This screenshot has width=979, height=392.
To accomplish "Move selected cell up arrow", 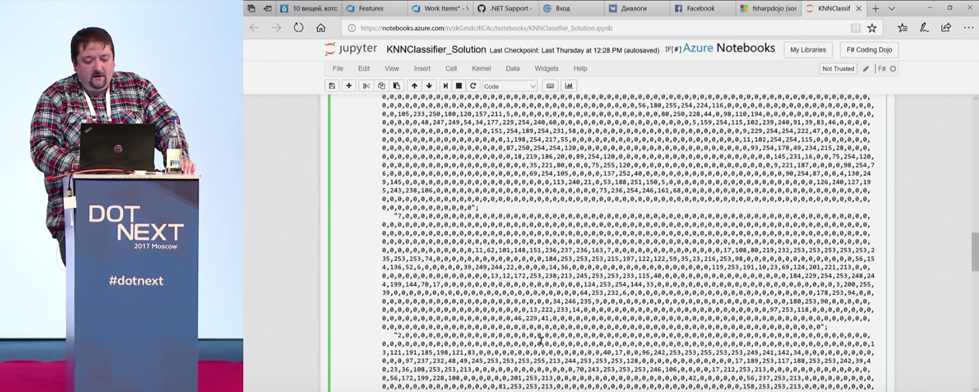I will [414, 86].
